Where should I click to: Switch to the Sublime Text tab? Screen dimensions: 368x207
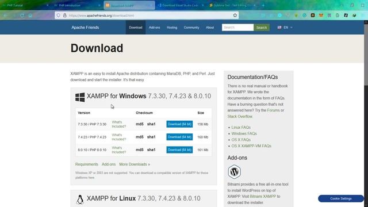(232, 5)
